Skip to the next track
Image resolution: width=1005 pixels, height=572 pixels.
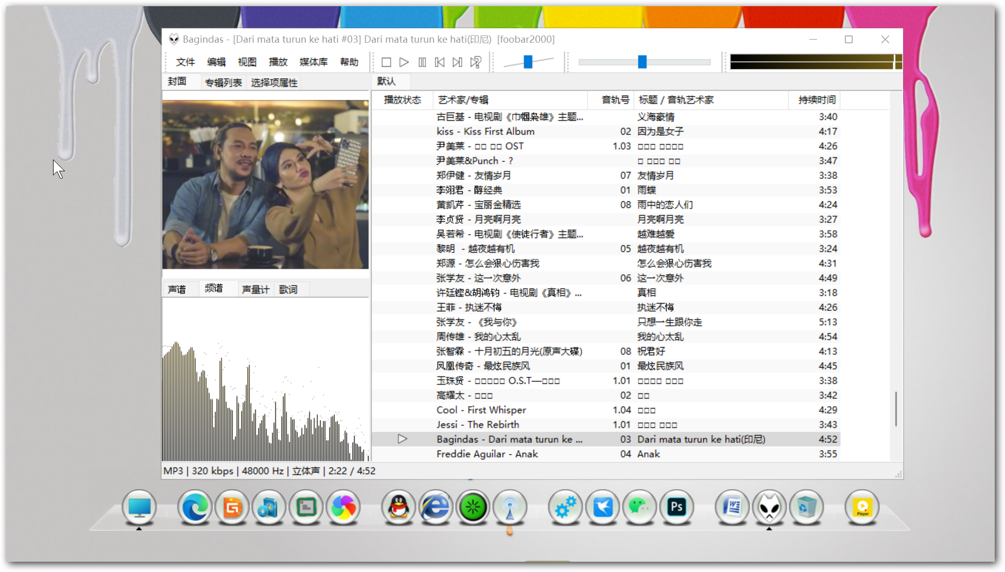coord(457,62)
